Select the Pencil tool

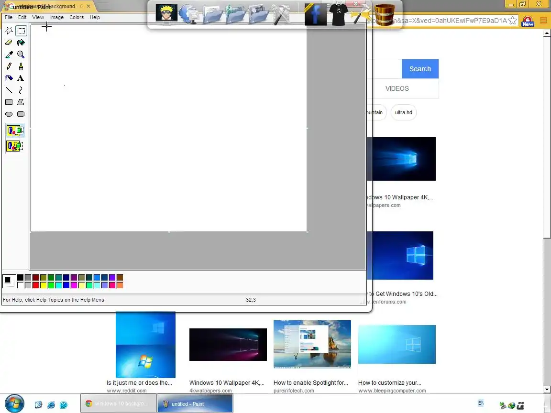9,66
